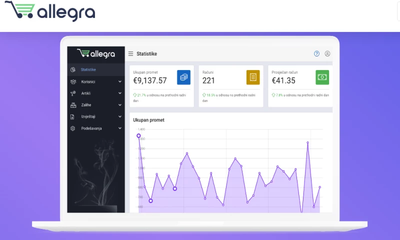Screen dimensions: 400x240
Task: Expand the Podešavanja chevron
Action: coord(120,128)
